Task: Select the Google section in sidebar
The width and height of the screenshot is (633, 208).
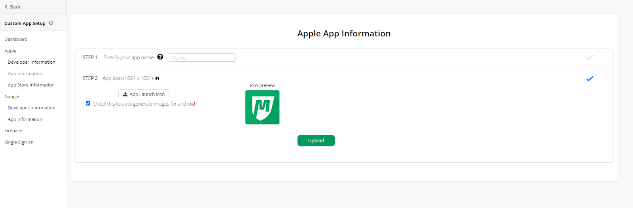Action: pos(12,96)
